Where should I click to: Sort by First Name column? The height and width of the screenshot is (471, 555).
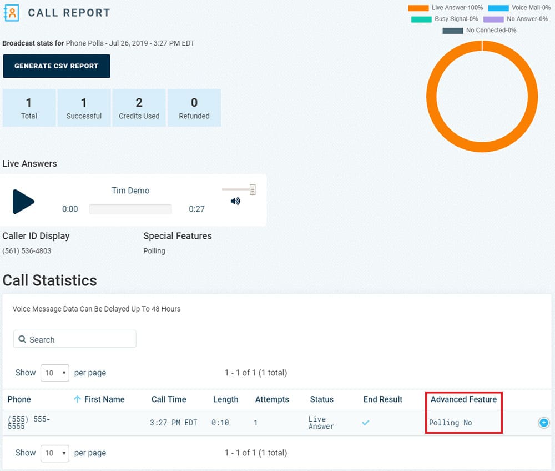pyautogui.click(x=104, y=399)
